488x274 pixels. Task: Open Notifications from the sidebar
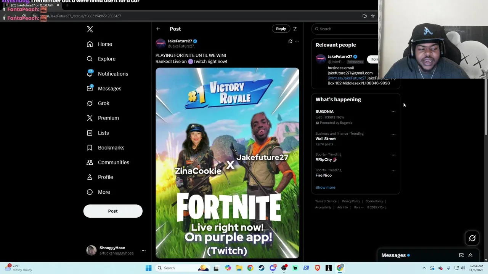pyautogui.click(x=107, y=74)
